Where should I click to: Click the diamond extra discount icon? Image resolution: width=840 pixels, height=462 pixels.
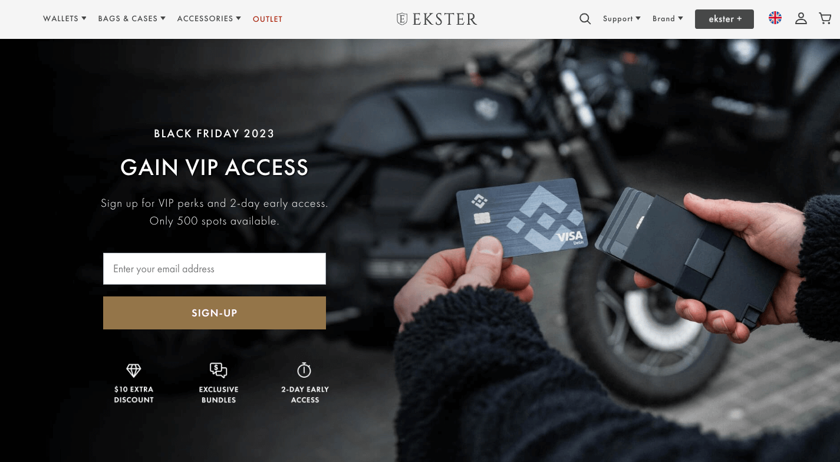pyautogui.click(x=134, y=370)
